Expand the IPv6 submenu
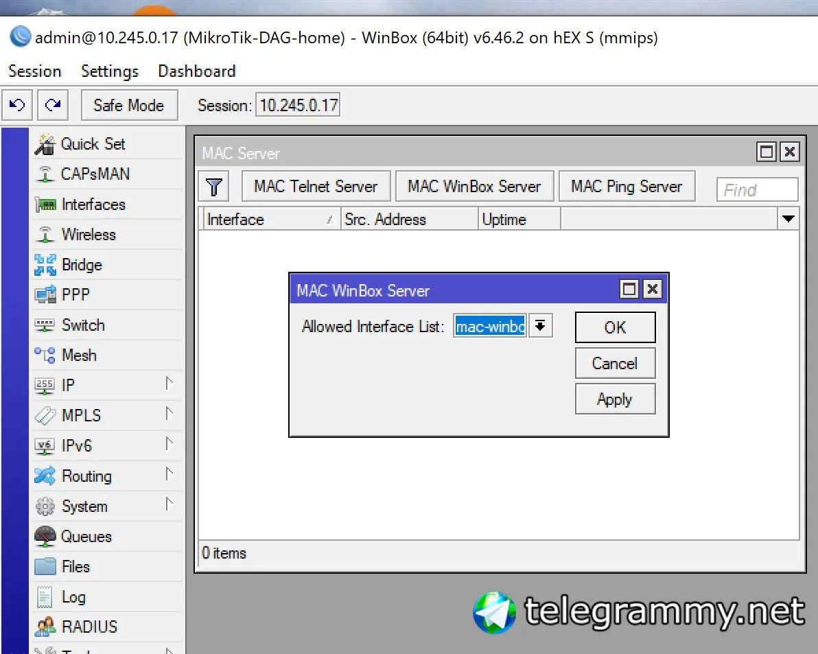The width and height of the screenshot is (818, 654). point(169,444)
